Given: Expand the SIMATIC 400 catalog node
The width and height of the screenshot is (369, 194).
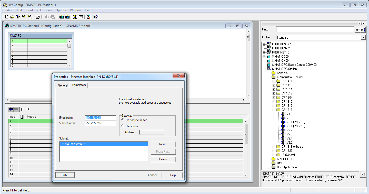Looking at the screenshot, I should point(264,61).
